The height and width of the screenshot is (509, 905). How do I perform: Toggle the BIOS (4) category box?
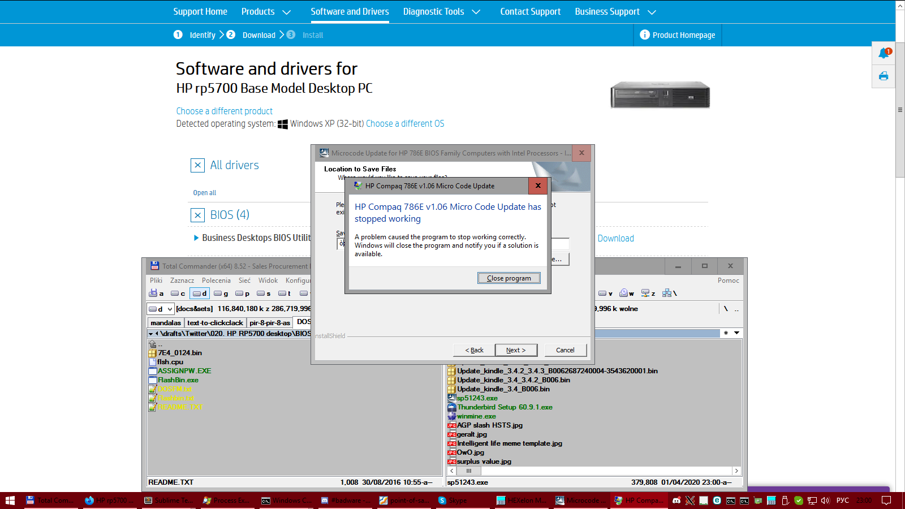pos(197,215)
